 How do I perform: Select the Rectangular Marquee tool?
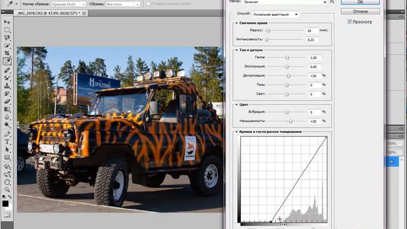(7, 30)
